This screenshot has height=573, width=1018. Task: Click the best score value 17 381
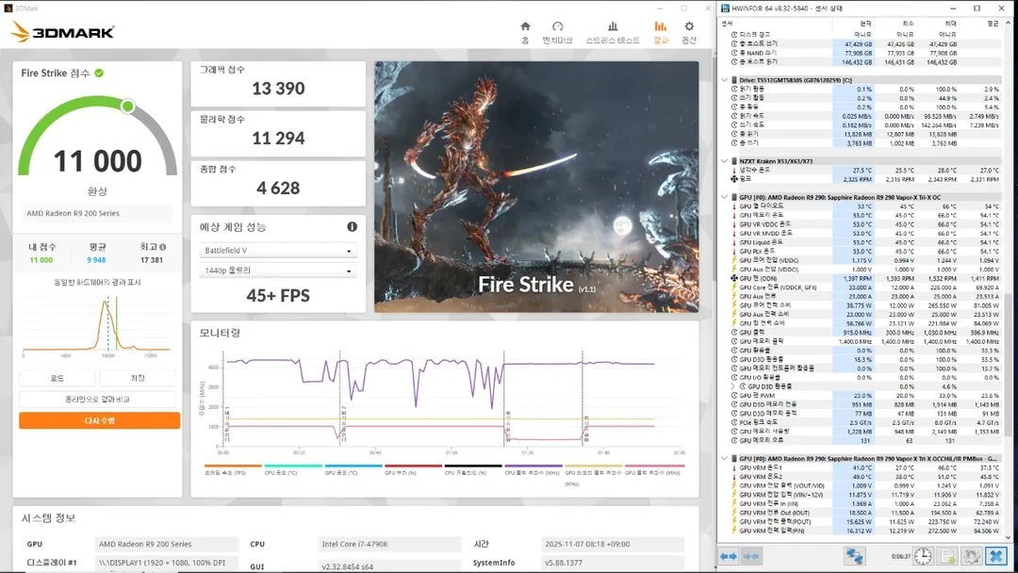pyautogui.click(x=152, y=260)
